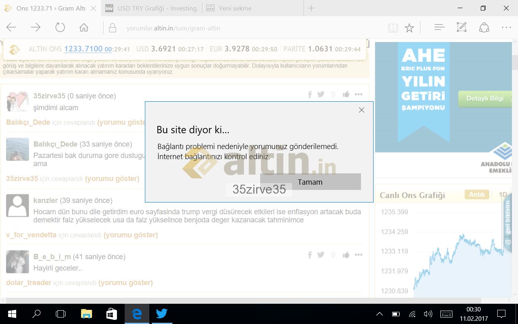518x324 pixels.
Task: Click Tamam button in the dialog
Action: [310, 182]
